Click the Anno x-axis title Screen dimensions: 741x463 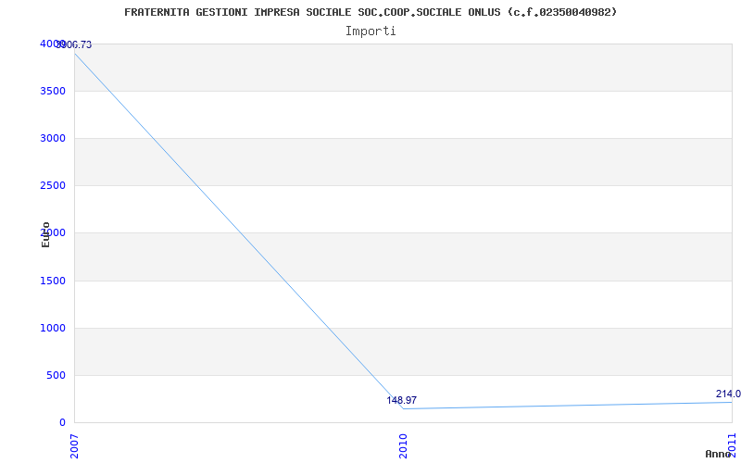718,454
